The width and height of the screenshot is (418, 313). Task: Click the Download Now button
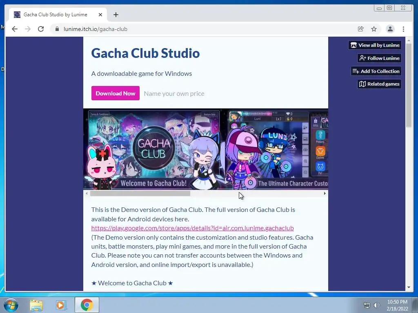coord(116,93)
